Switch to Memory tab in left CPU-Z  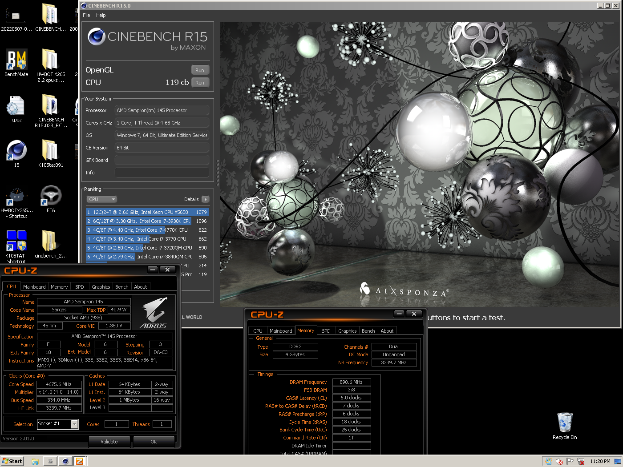coord(59,287)
